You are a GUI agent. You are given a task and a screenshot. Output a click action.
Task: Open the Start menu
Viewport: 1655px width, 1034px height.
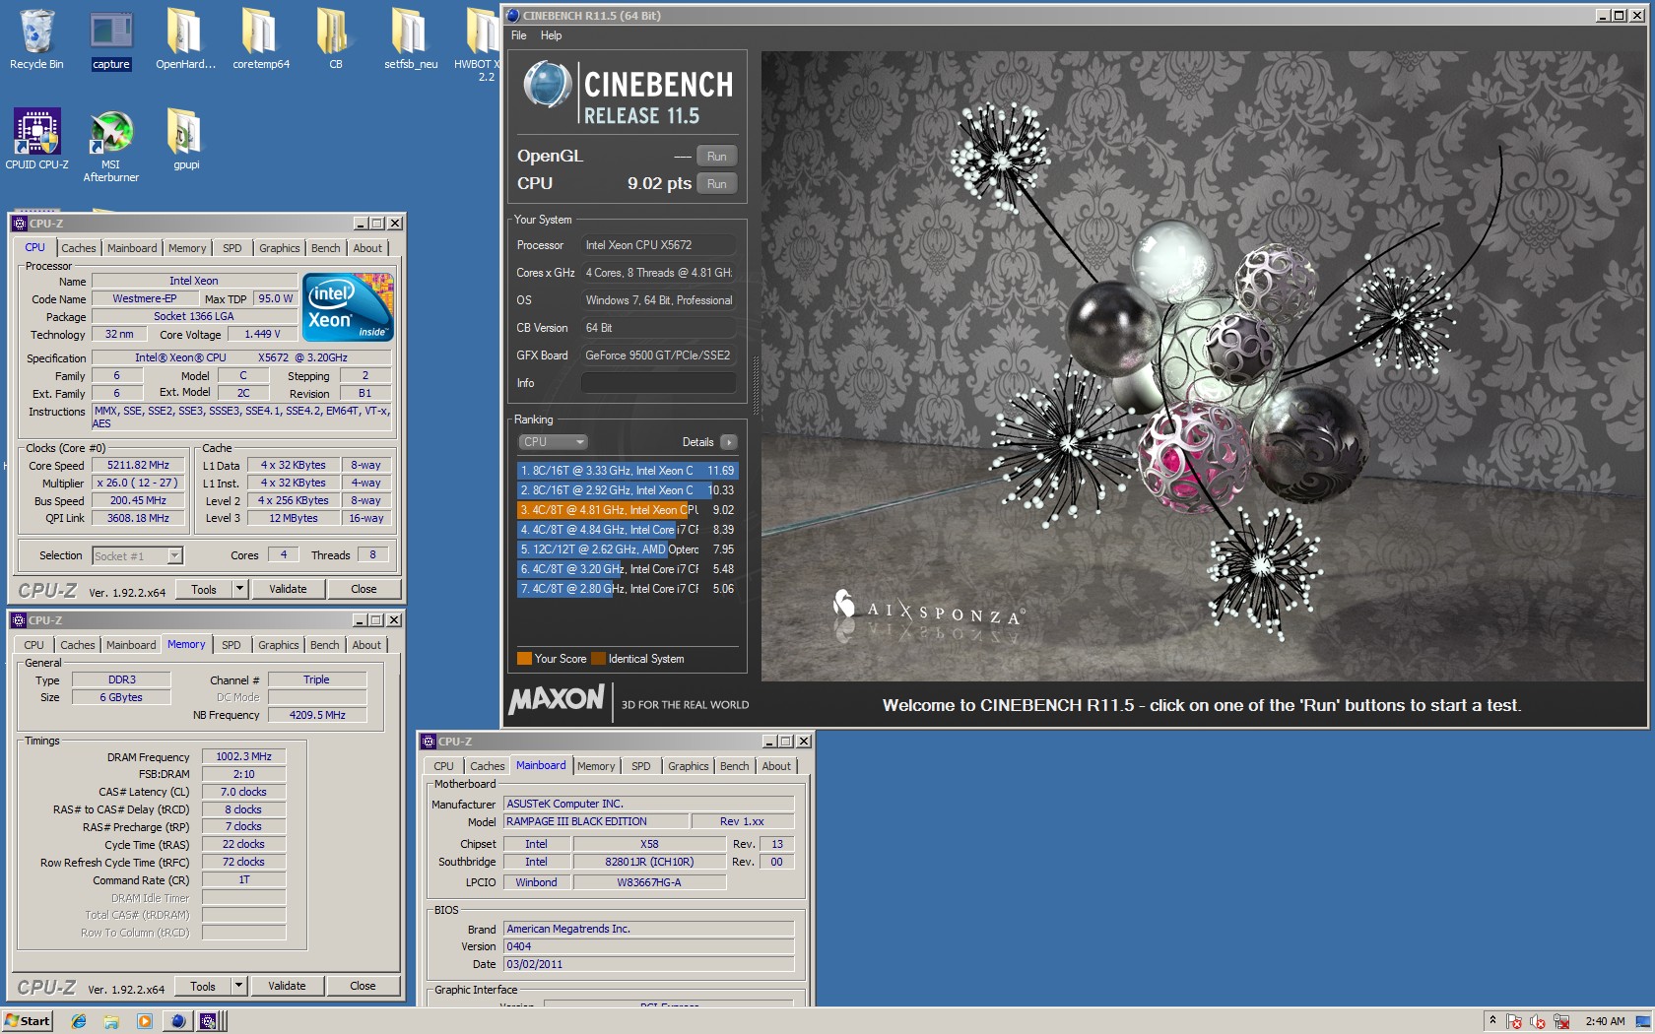tap(27, 1021)
